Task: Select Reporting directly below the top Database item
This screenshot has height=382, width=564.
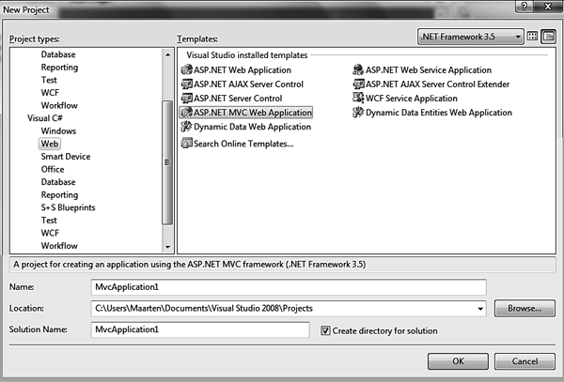Action: [59, 68]
